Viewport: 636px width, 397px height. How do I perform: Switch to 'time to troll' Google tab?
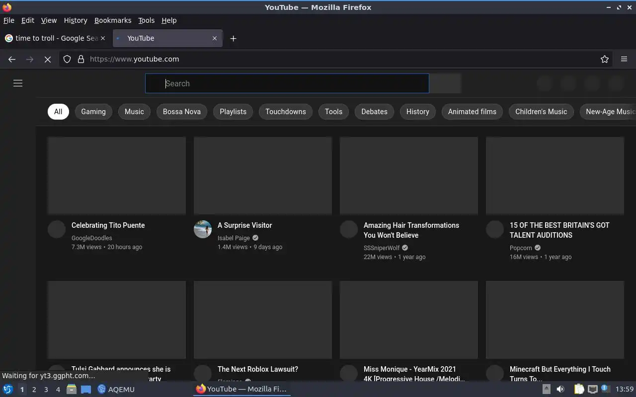(x=55, y=38)
